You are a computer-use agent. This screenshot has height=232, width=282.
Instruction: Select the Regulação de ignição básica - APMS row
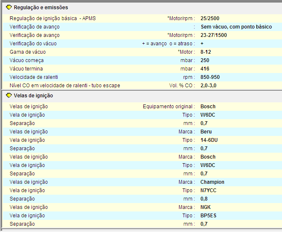(x=142, y=18)
